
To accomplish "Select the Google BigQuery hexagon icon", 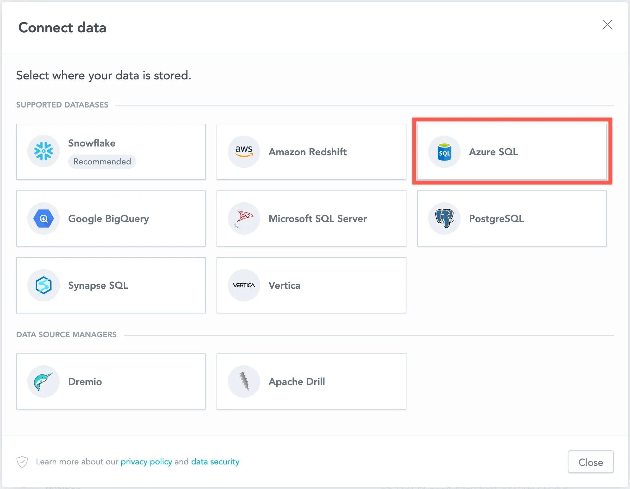I will pyautogui.click(x=44, y=218).
